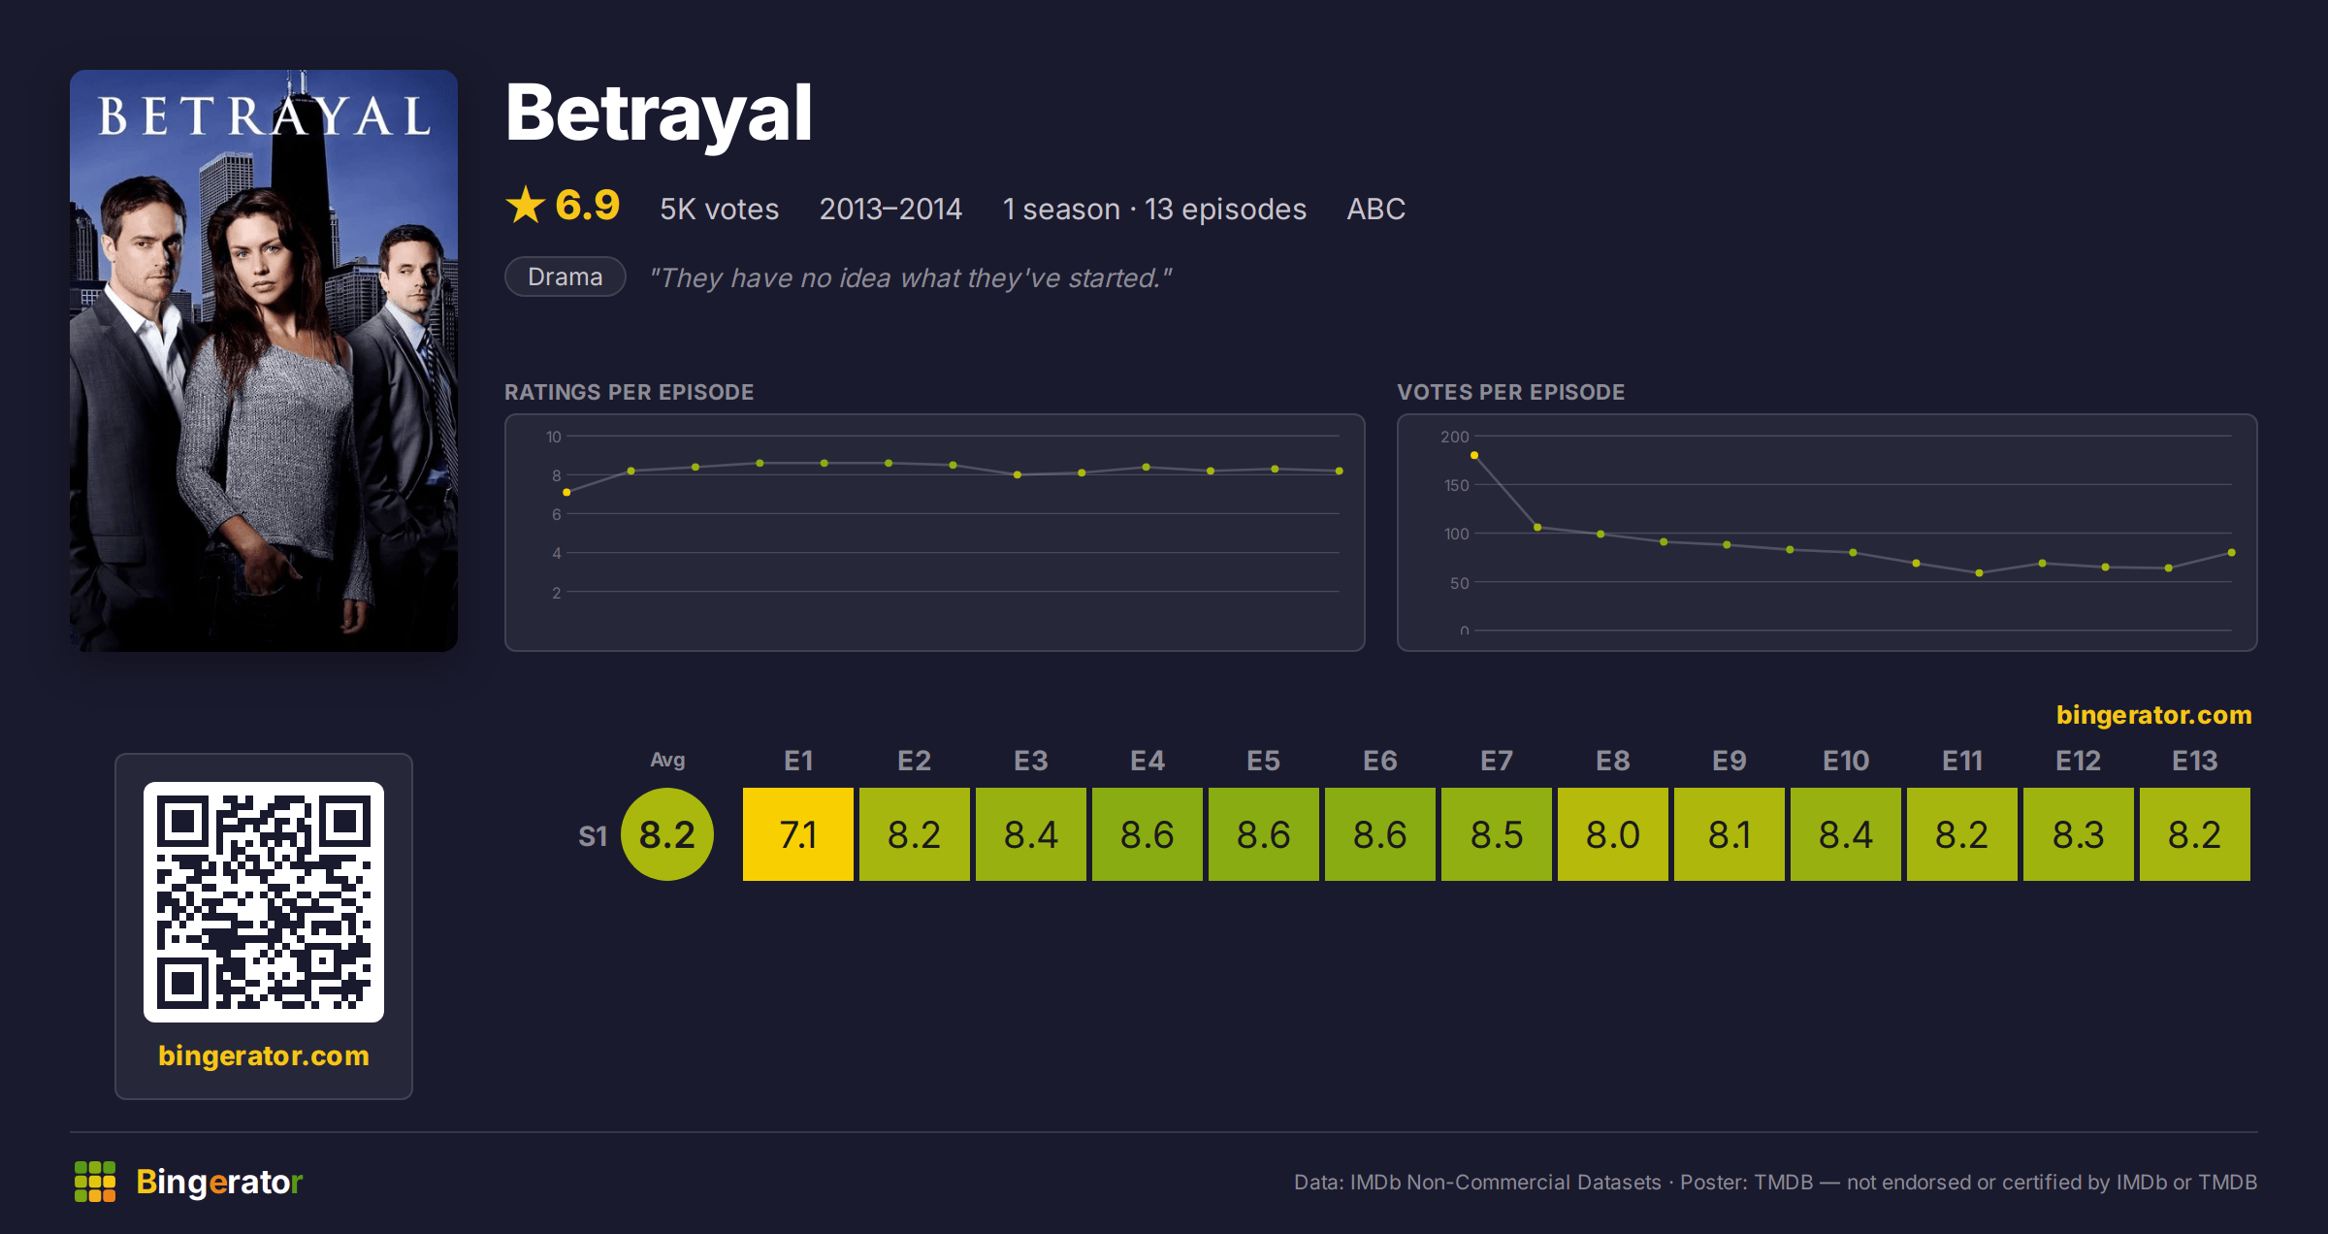Click the E10 column header
Screen dimensions: 2328x1234
pos(1846,761)
